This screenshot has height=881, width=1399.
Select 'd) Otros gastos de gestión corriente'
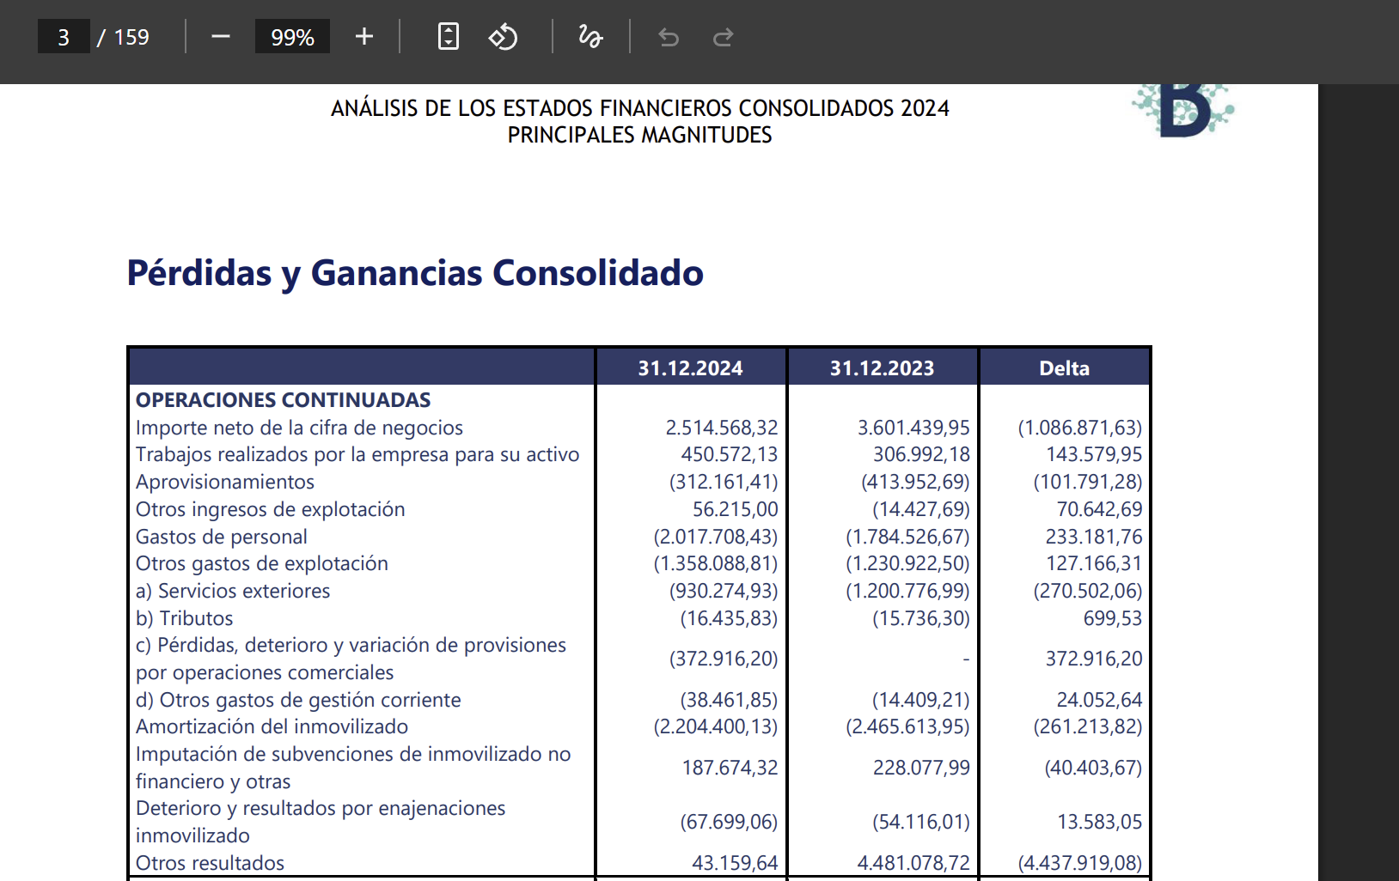pyautogui.click(x=298, y=700)
